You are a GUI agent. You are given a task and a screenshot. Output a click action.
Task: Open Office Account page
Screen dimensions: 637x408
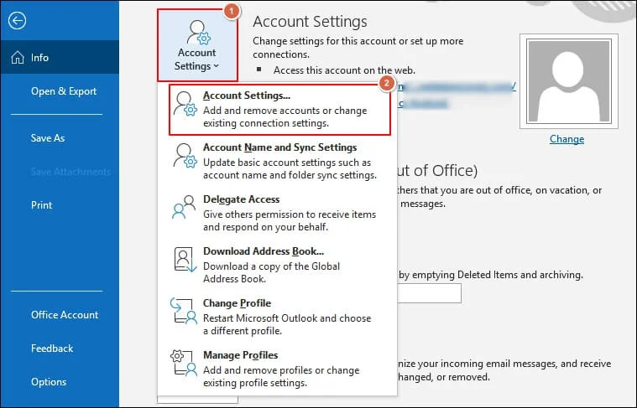coord(65,315)
